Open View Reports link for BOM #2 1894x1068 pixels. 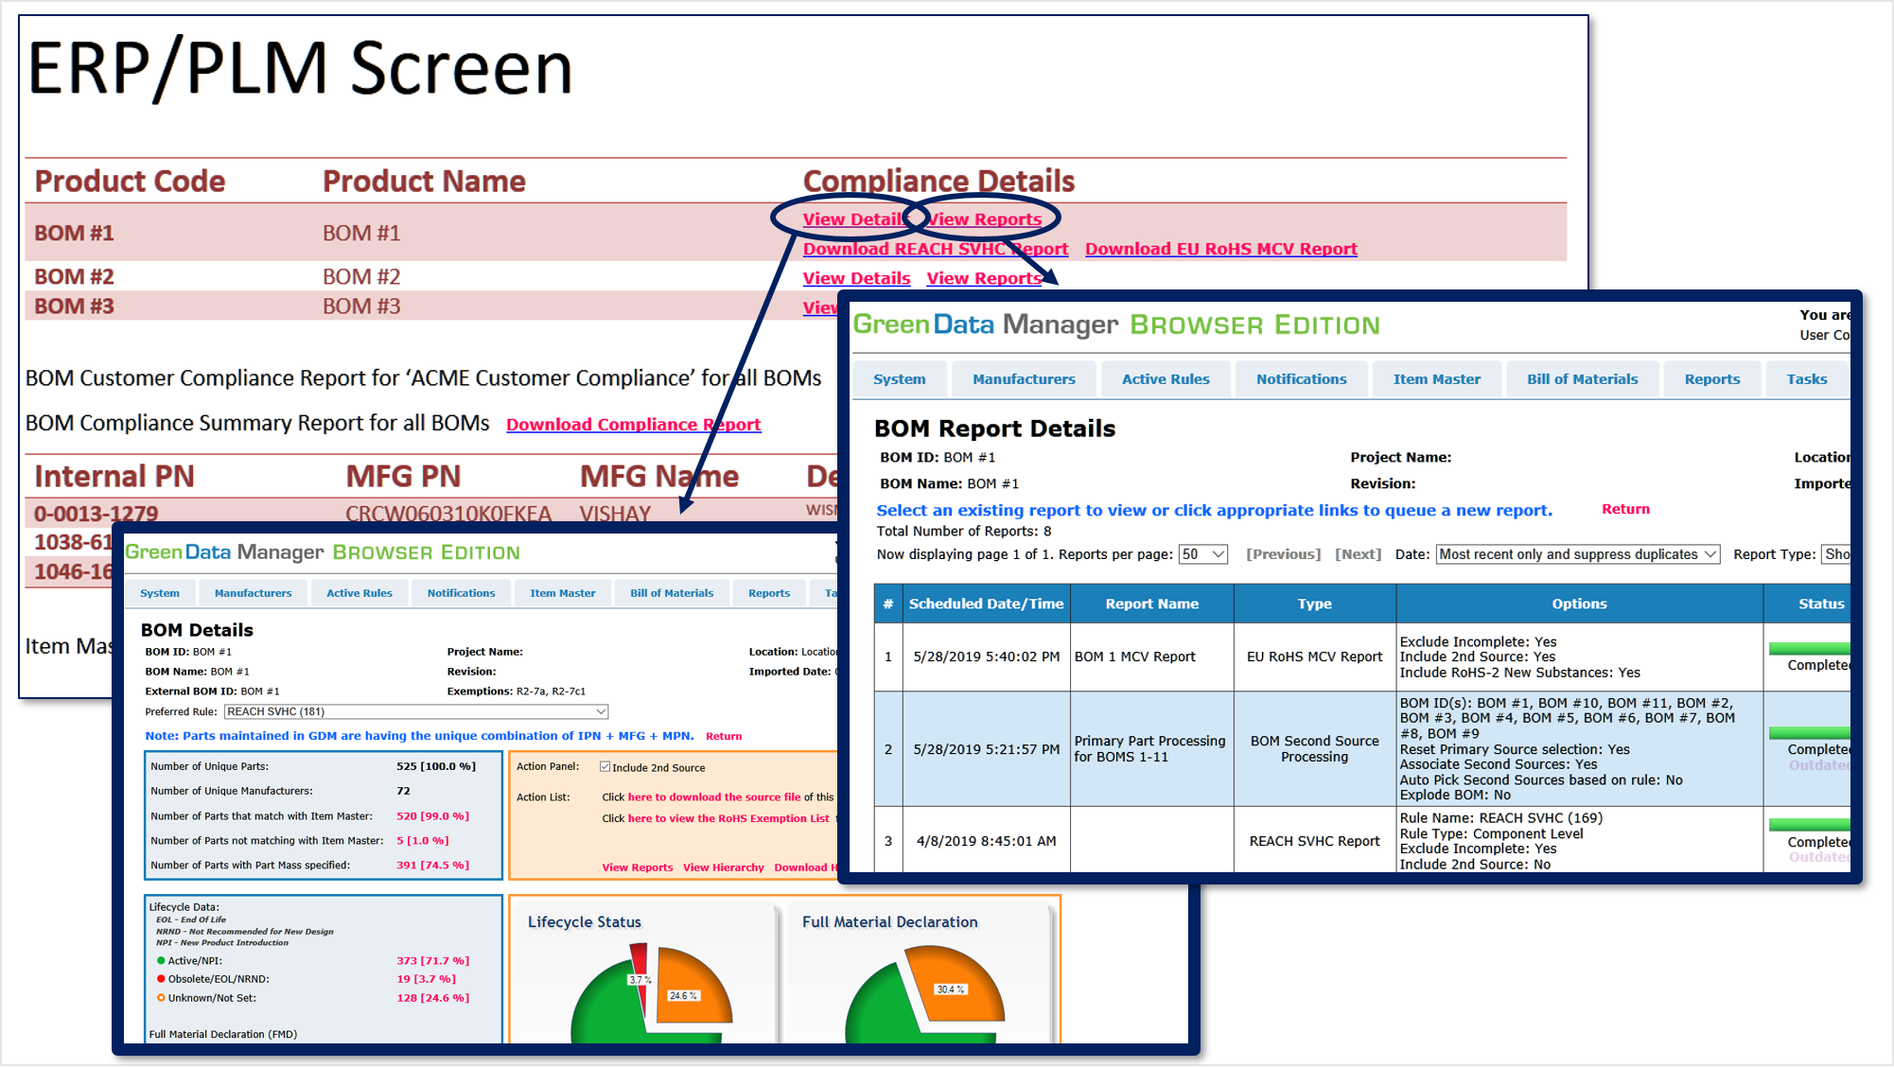[x=984, y=278]
